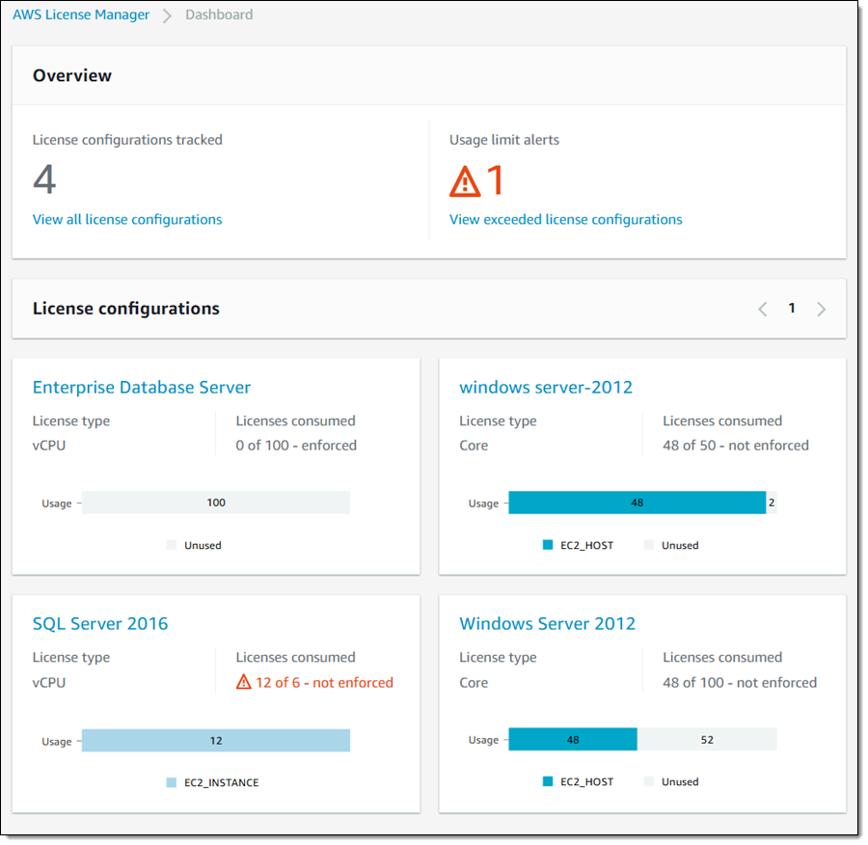Click View exceeded license configurations
Viewport: 868px width, 845px height.
click(x=565, y=219)
